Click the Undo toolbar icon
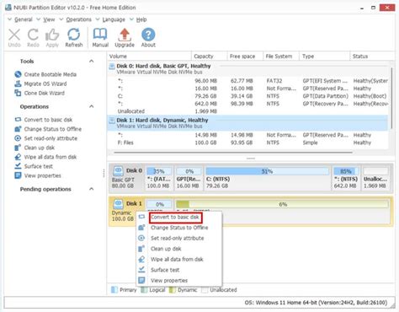 coord(14,35)
